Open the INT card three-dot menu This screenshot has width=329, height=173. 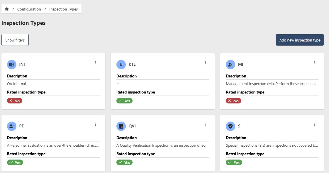[96, 63]
